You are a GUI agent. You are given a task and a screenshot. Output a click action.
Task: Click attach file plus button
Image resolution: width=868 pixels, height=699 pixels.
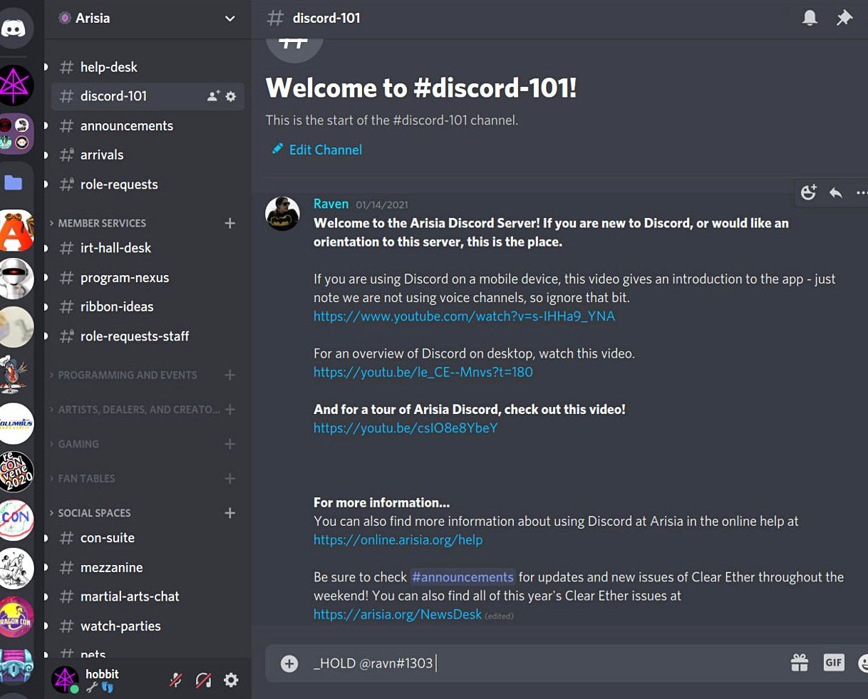289,663
